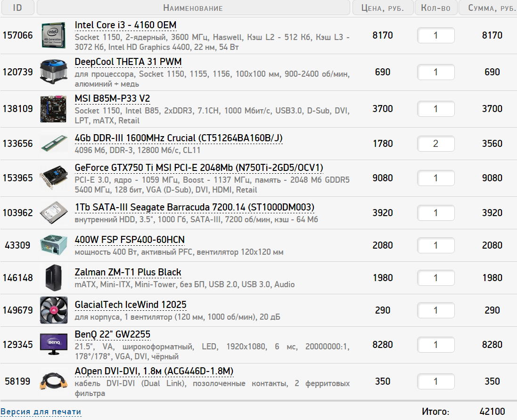
Task: Select product ID 153965
Action: (x=18, y=178)
